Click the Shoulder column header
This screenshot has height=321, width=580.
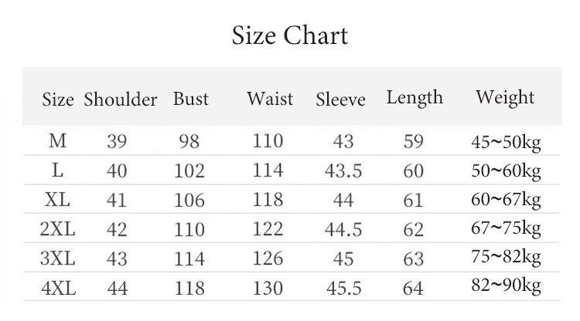click(120, 100)
